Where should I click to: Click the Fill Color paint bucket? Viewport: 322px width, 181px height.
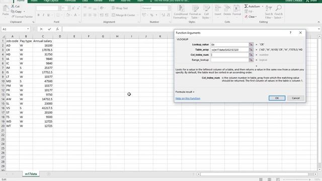(x=68, y=15)
